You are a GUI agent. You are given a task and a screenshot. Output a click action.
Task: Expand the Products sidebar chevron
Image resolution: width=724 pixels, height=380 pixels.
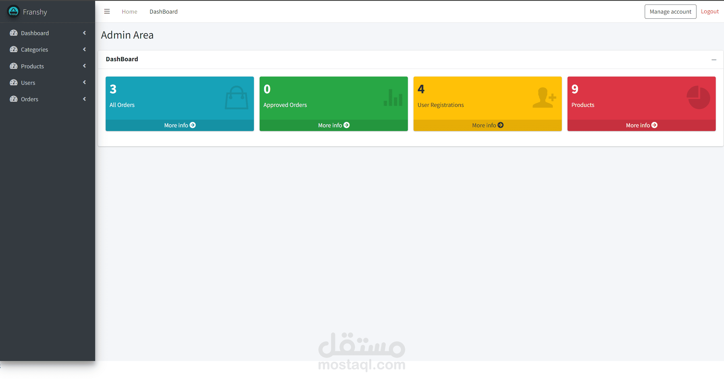click(84, 66)
